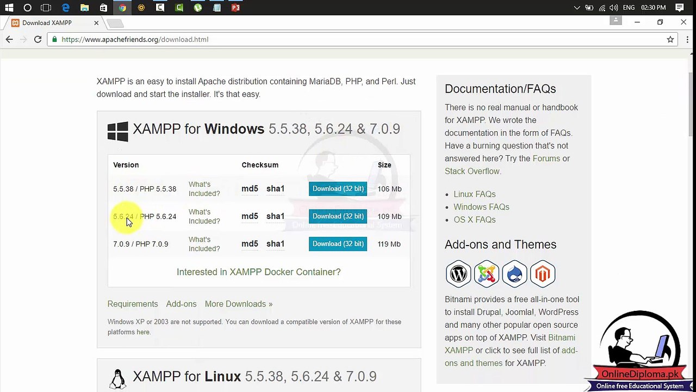
Task: Open the notepad taskbar icon
Action: pyautogui.click(x=217, y=8)
